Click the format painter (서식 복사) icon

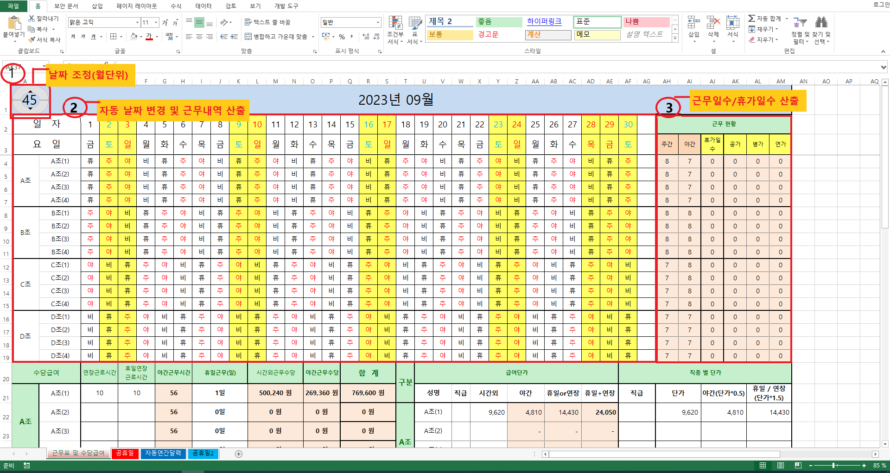(32, 40)
